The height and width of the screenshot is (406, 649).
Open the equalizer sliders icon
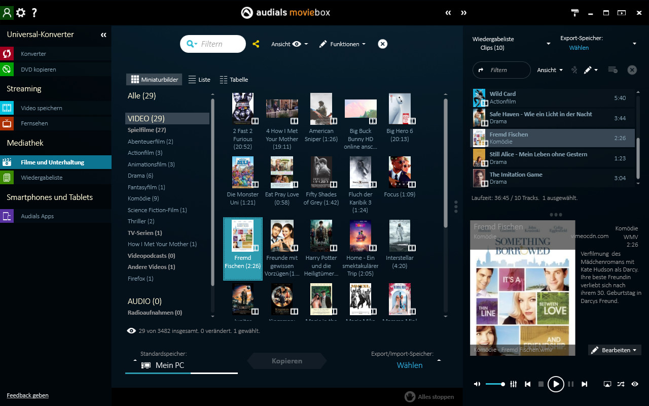pos(513,384)
